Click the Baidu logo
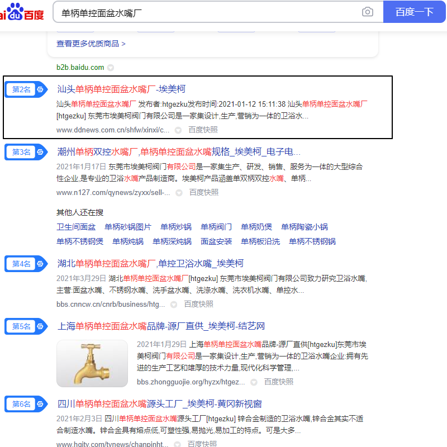 [22, 12]
